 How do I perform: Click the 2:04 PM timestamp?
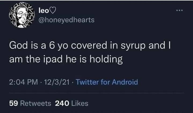coord(23,82)
